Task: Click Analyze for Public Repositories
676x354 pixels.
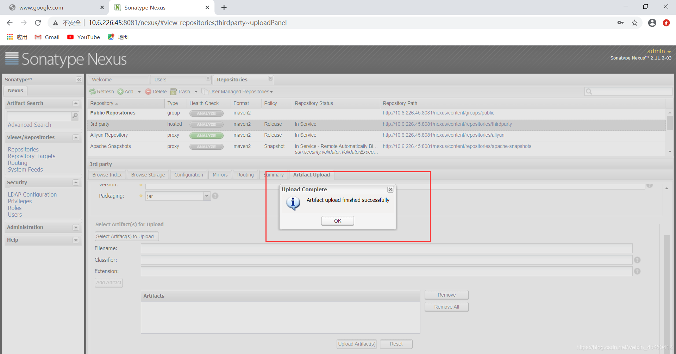Action: click(206, 113)
